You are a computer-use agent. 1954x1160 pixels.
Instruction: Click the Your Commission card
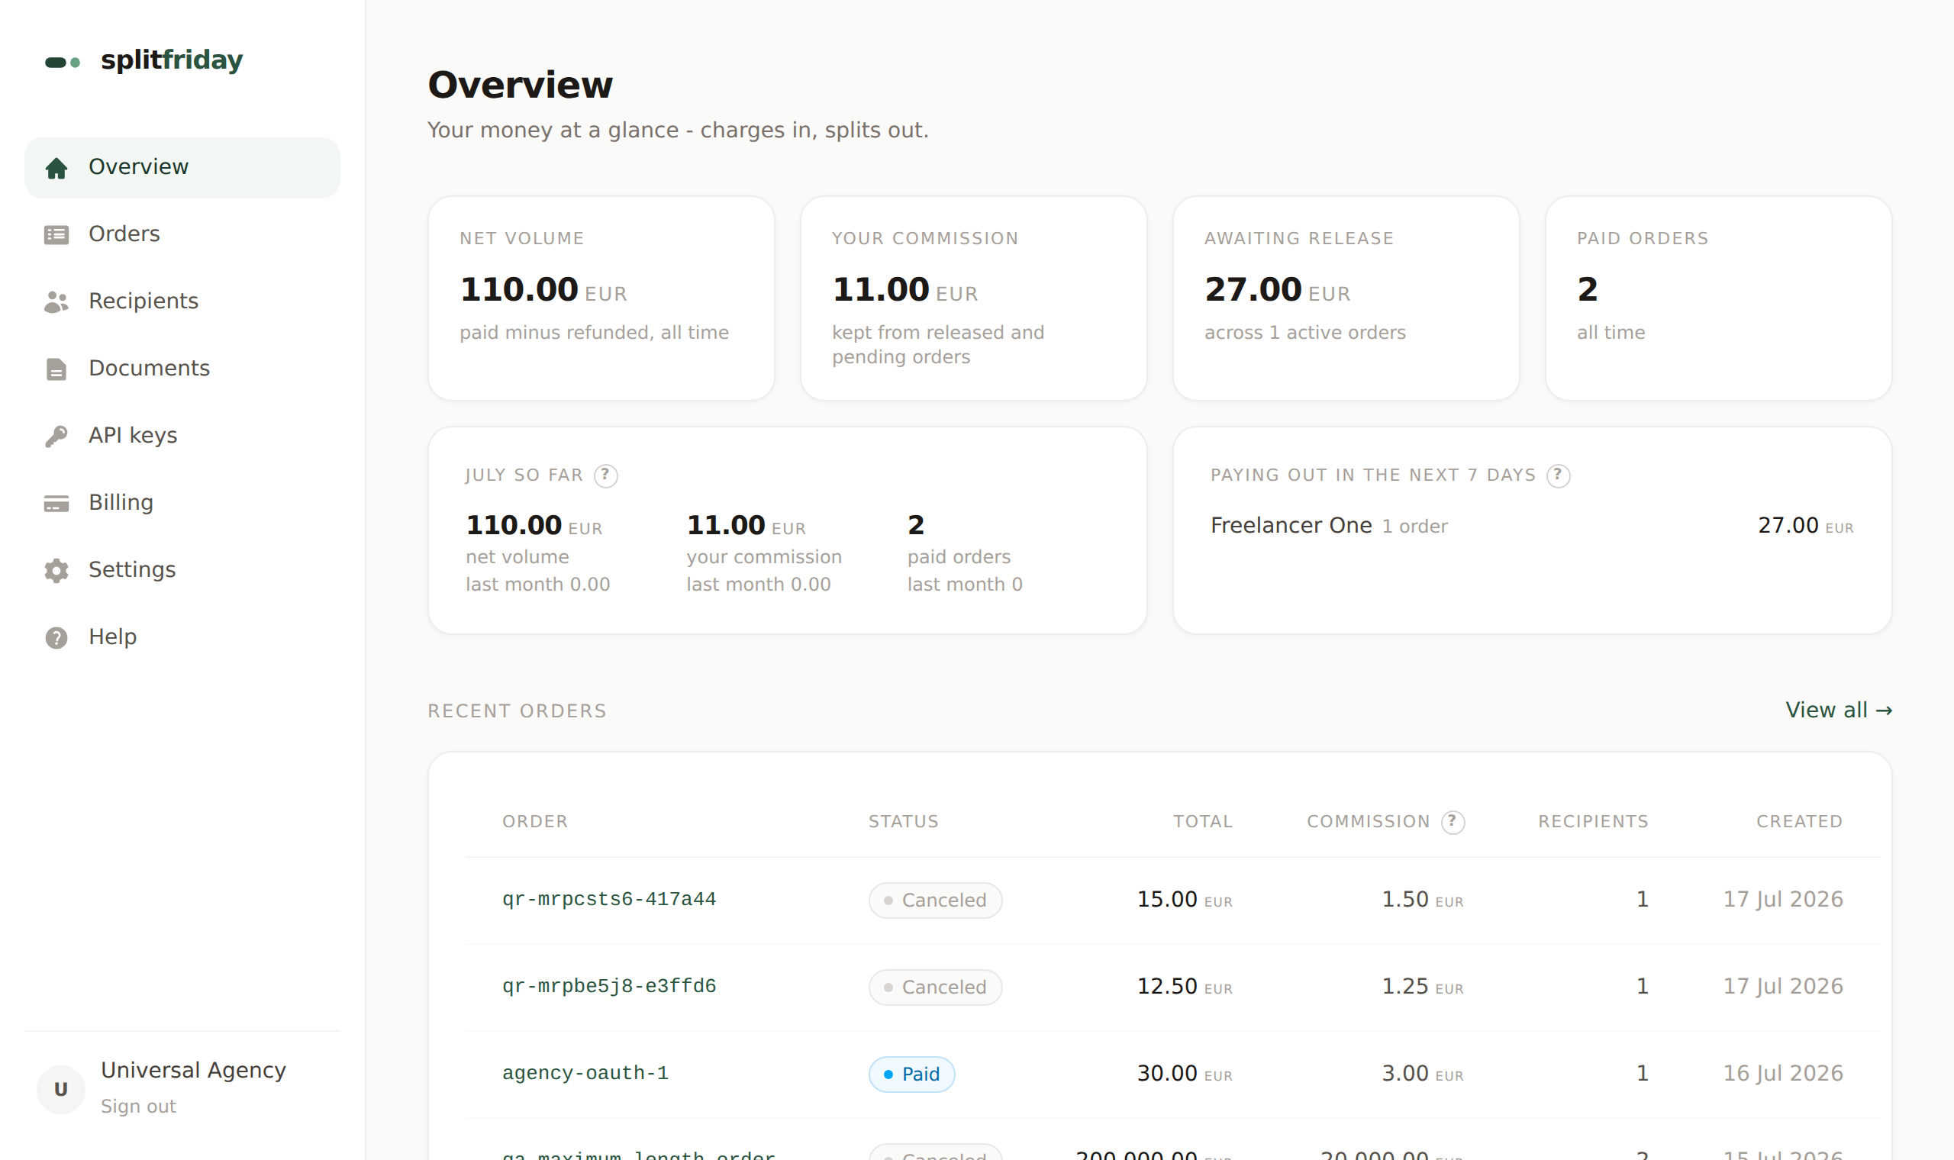(973, 298)
